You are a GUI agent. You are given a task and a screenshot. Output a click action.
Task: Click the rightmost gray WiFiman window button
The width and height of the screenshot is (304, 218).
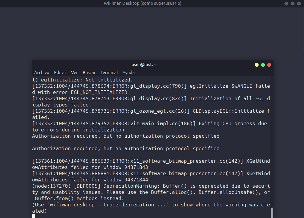(x=299, y=4)
